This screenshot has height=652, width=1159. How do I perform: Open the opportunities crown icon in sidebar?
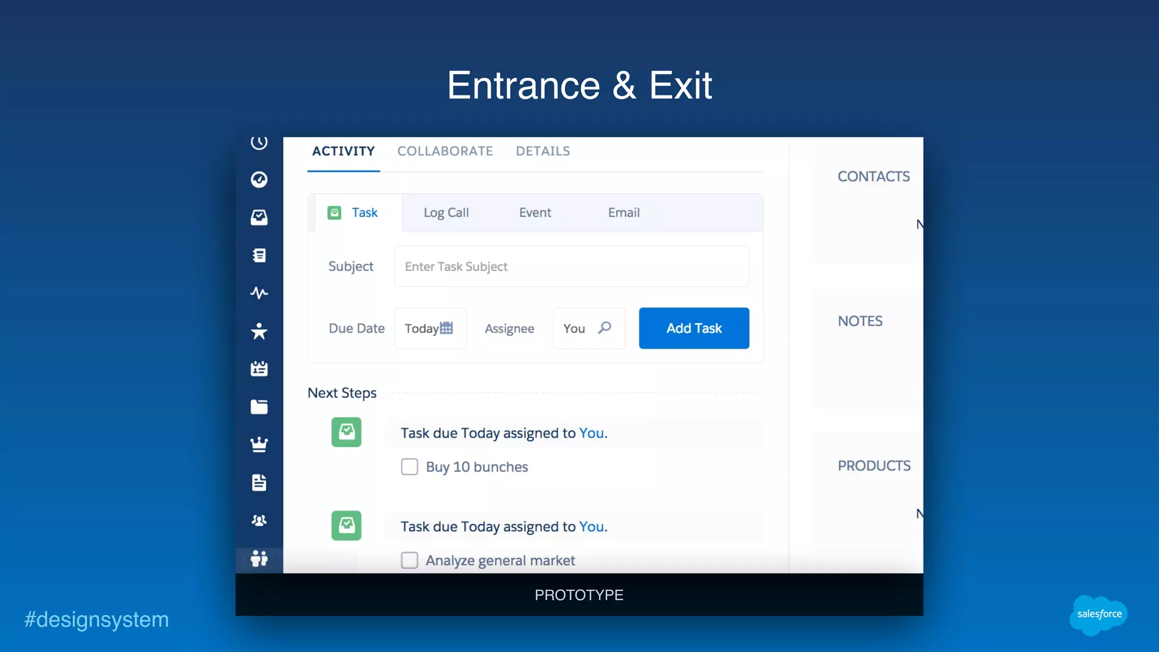tap(259, 444)
